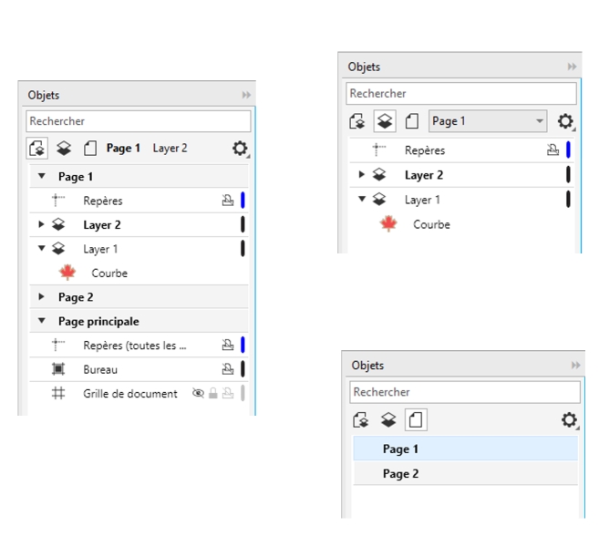Expand Page 2 in the left panel tree
599x547 pixels.
click(x=42, y=297)
